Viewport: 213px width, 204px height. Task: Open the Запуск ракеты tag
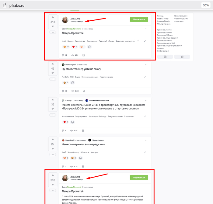[x=81, y=116]
